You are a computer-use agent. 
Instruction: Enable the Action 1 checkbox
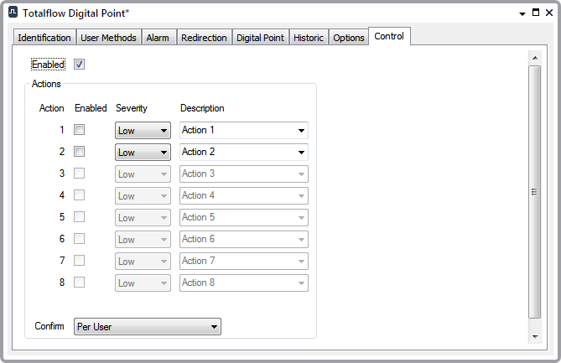(80, 130)
